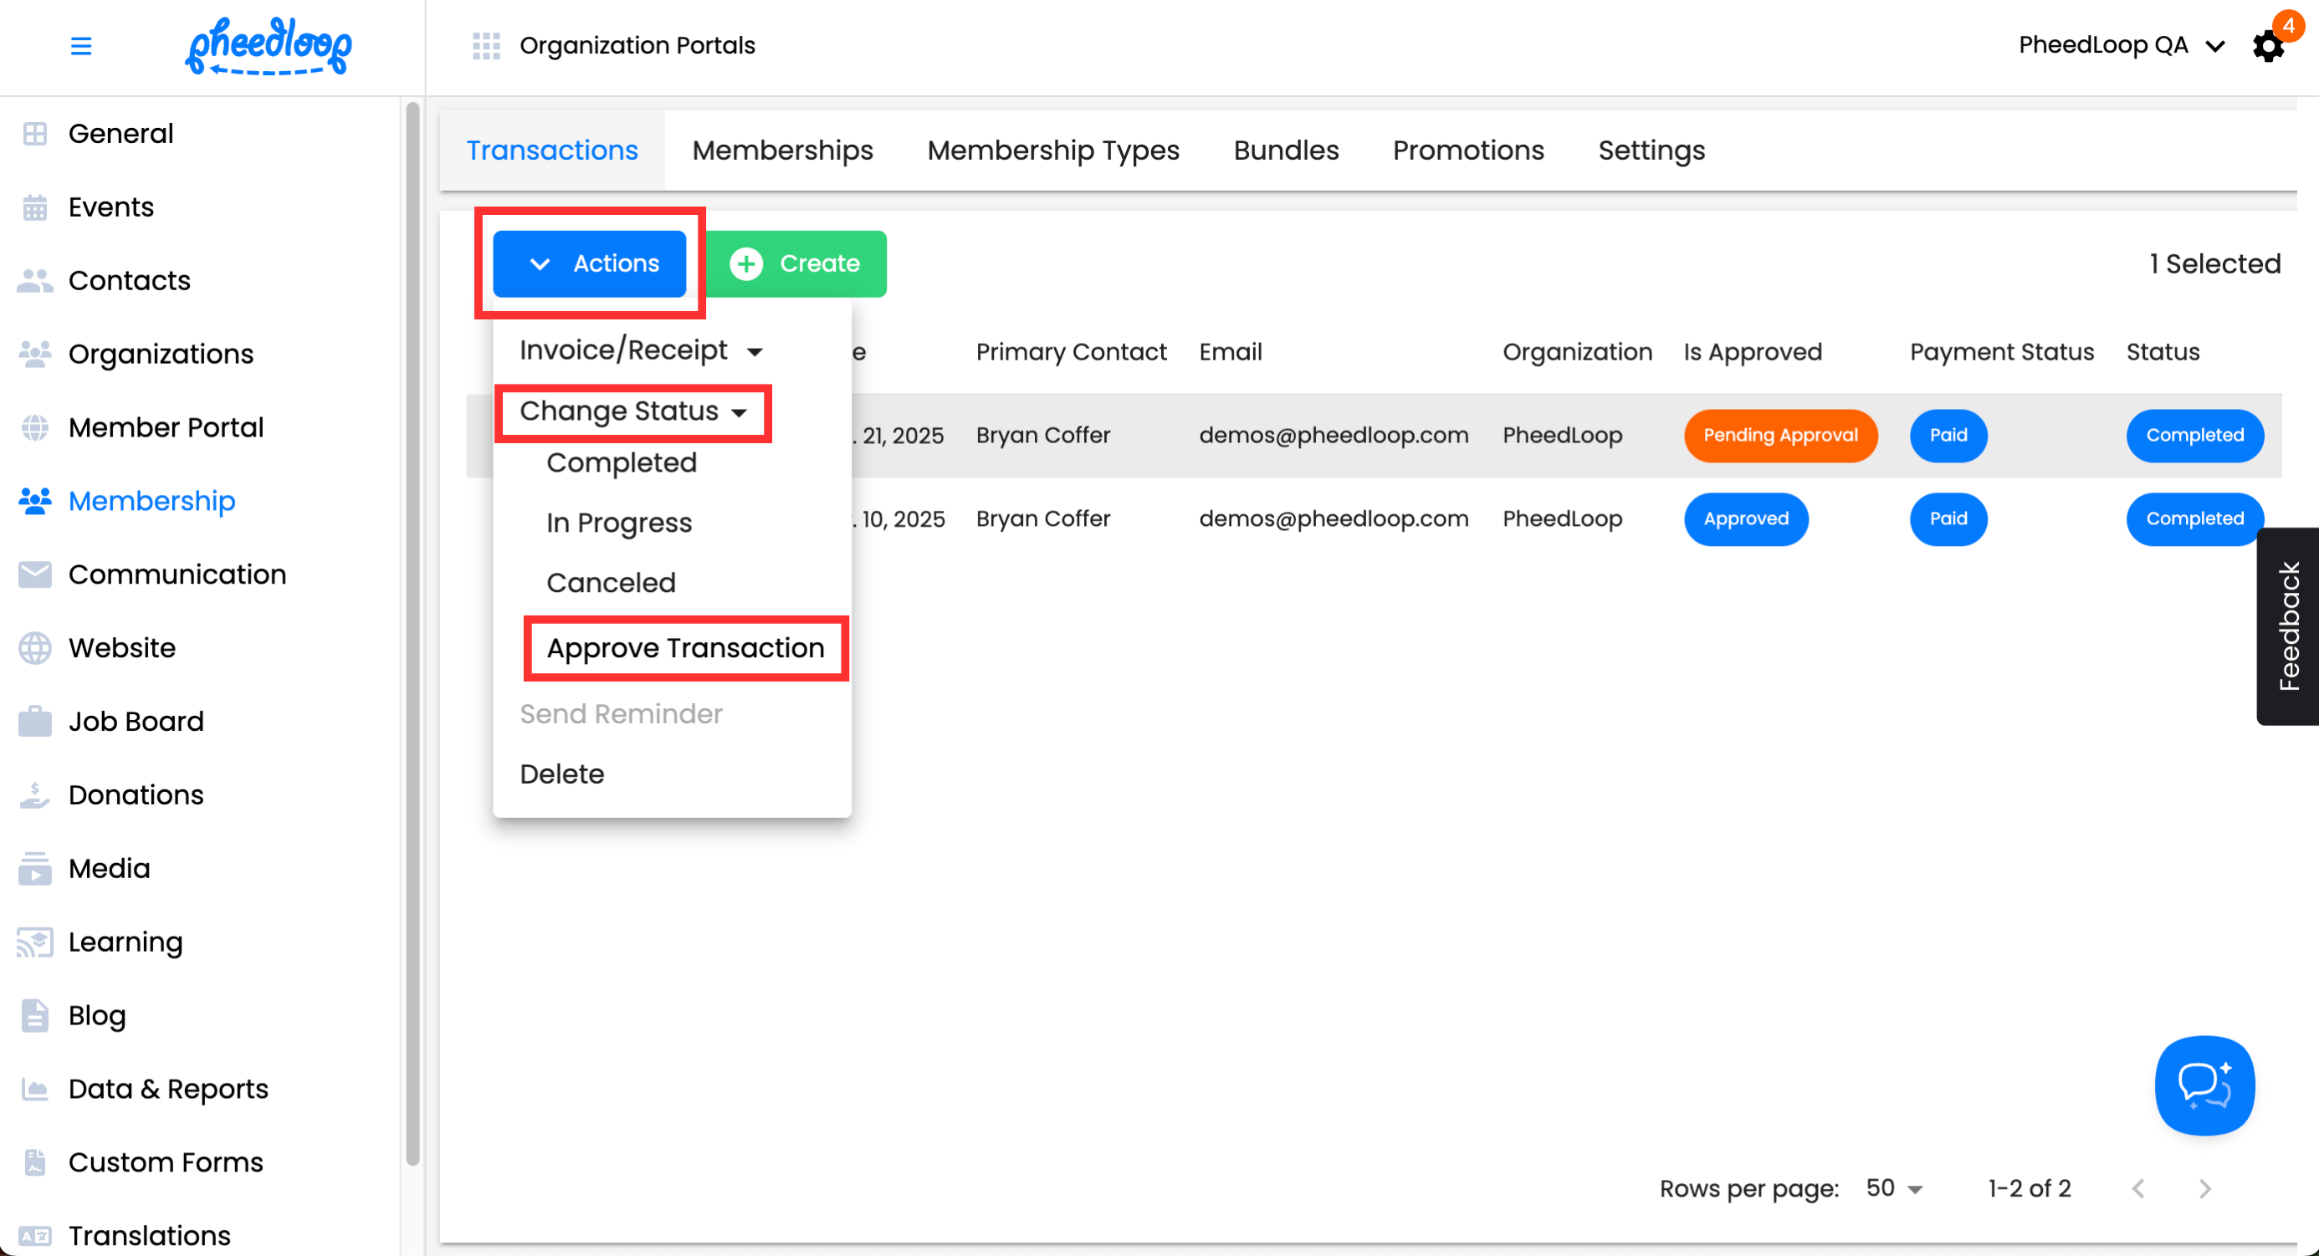Collapse the Change Status submenu
The width and height of the screenshot is (2319, 1256).
point(632,411)
